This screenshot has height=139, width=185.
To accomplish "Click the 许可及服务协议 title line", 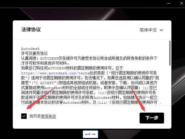I will point(34,53).
